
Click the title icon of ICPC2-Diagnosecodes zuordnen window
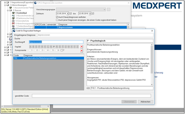click(x=35, y=3)
